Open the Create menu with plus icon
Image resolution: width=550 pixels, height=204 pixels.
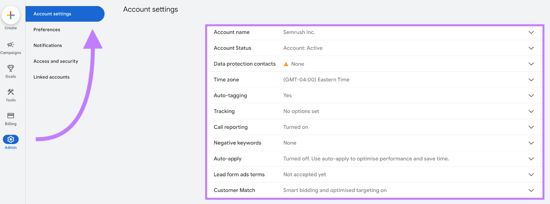(11, 15)
